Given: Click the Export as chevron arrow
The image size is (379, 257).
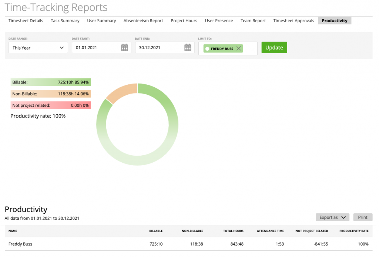Looking at the screenshot, I should [x=343, y=217].
